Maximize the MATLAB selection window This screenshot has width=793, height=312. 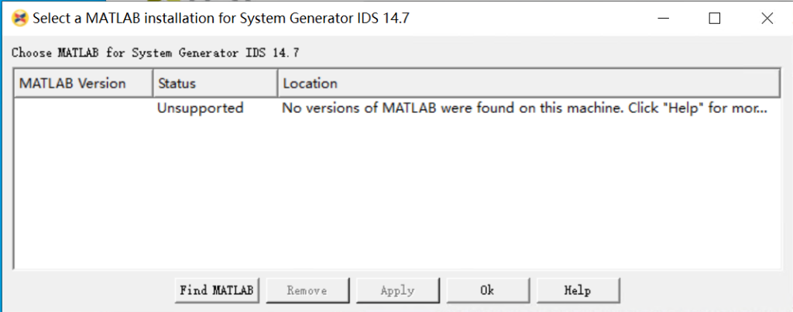pyautogui.click(x=714, y=19)
